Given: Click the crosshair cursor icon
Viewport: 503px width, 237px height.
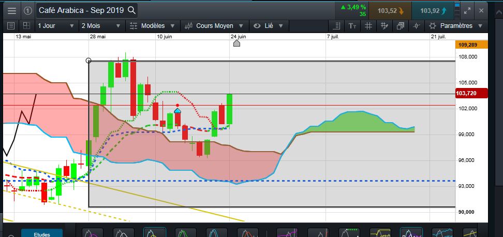Looking at the screenshot, I should tap(417, 26).
